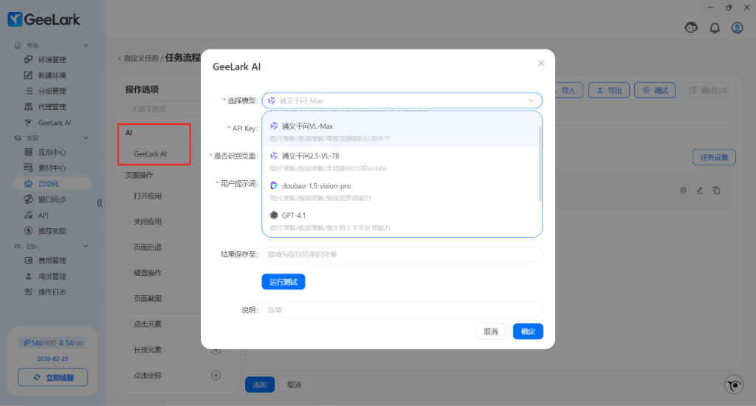Click the 结果保存至 input field
Image resolution: width=756 pixels, height=406 pixels.
(x=402, y=254)
